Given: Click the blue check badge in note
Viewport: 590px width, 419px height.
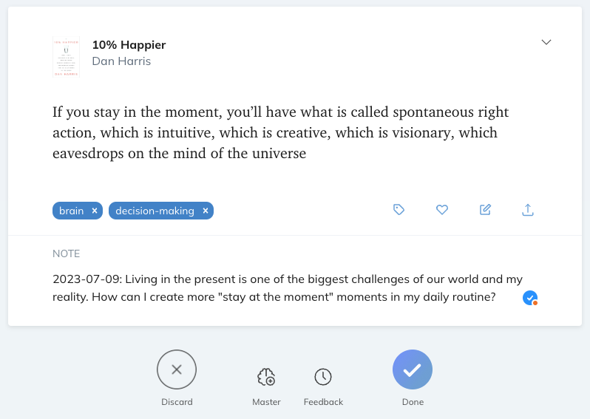Looking at the screenshot, I should [x=530, y=298].
